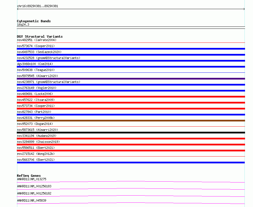
Task: Click nsv5873615 (Almarri2020) label
Action: 38,130
